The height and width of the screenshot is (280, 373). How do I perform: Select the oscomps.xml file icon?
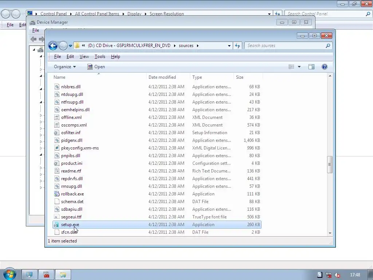pyautogui.click(x=56, y=125)
